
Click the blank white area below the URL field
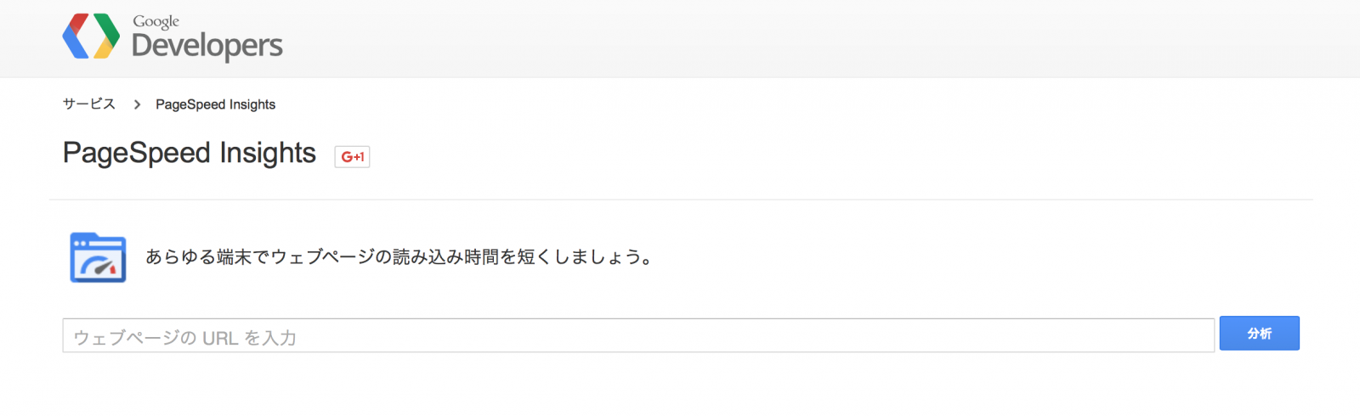pyautogui.click(x=680, y=386)
